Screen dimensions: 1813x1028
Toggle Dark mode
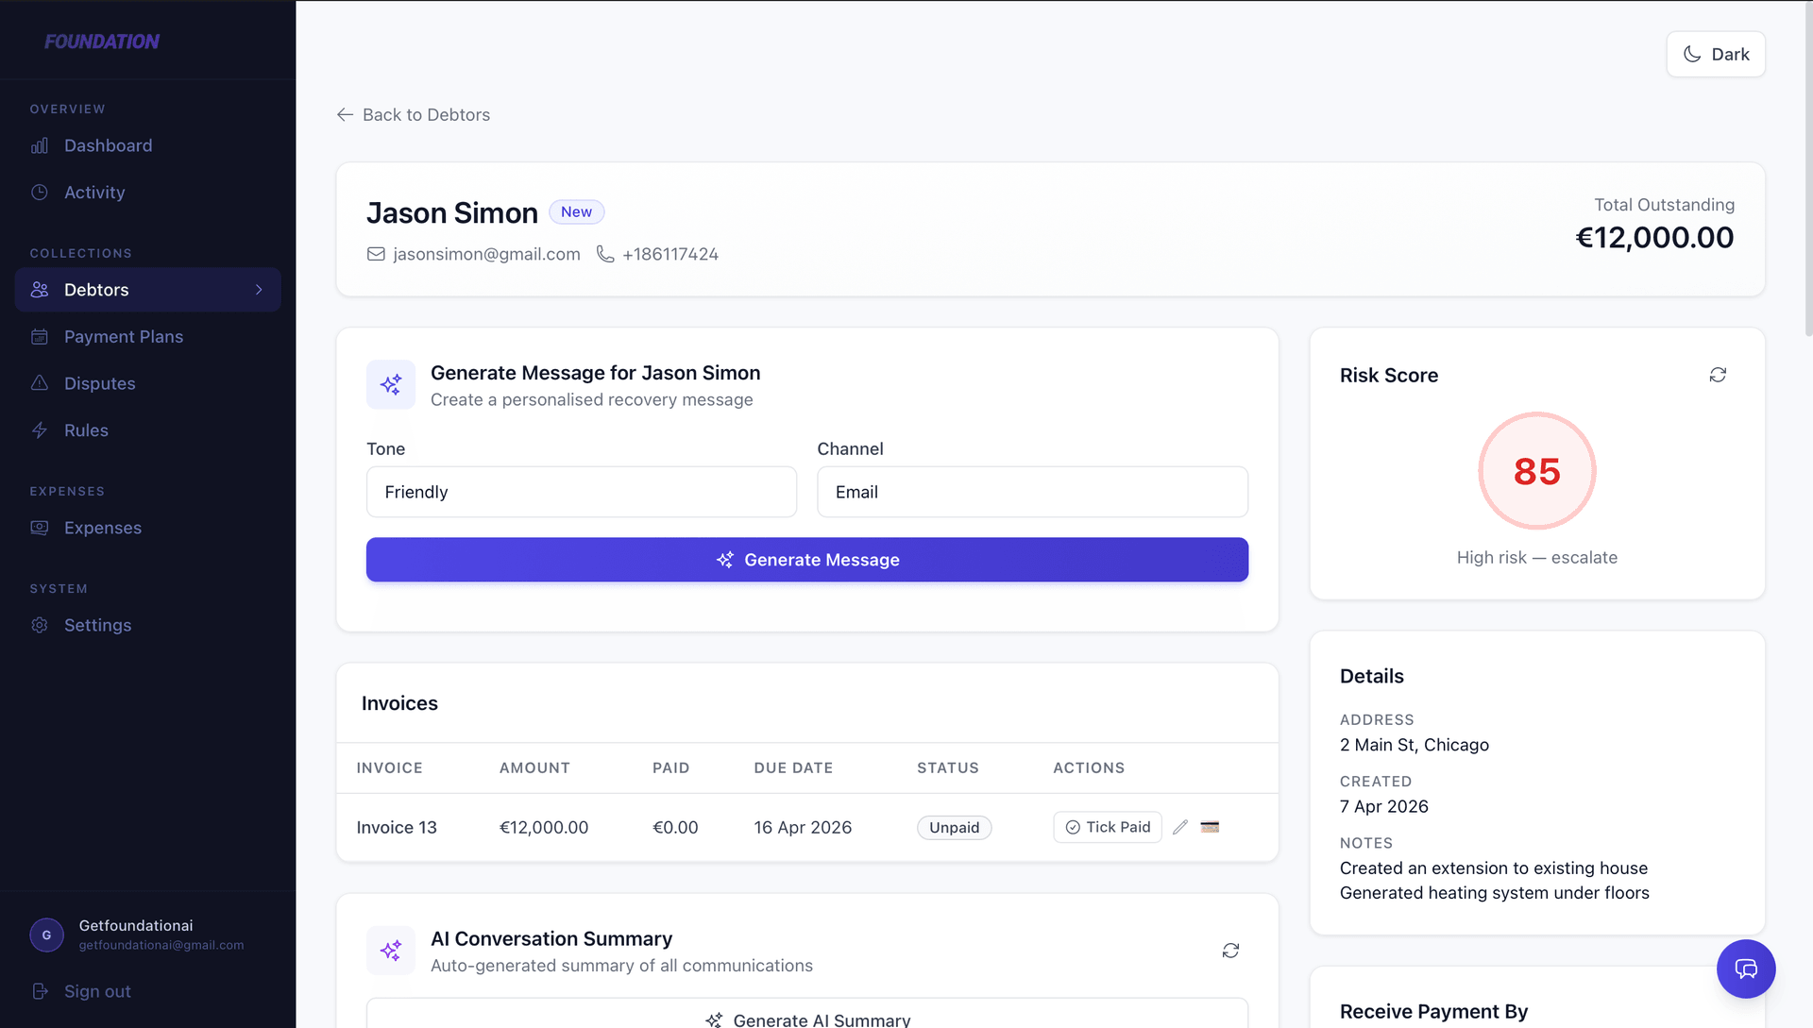[x=1716, y=54]
